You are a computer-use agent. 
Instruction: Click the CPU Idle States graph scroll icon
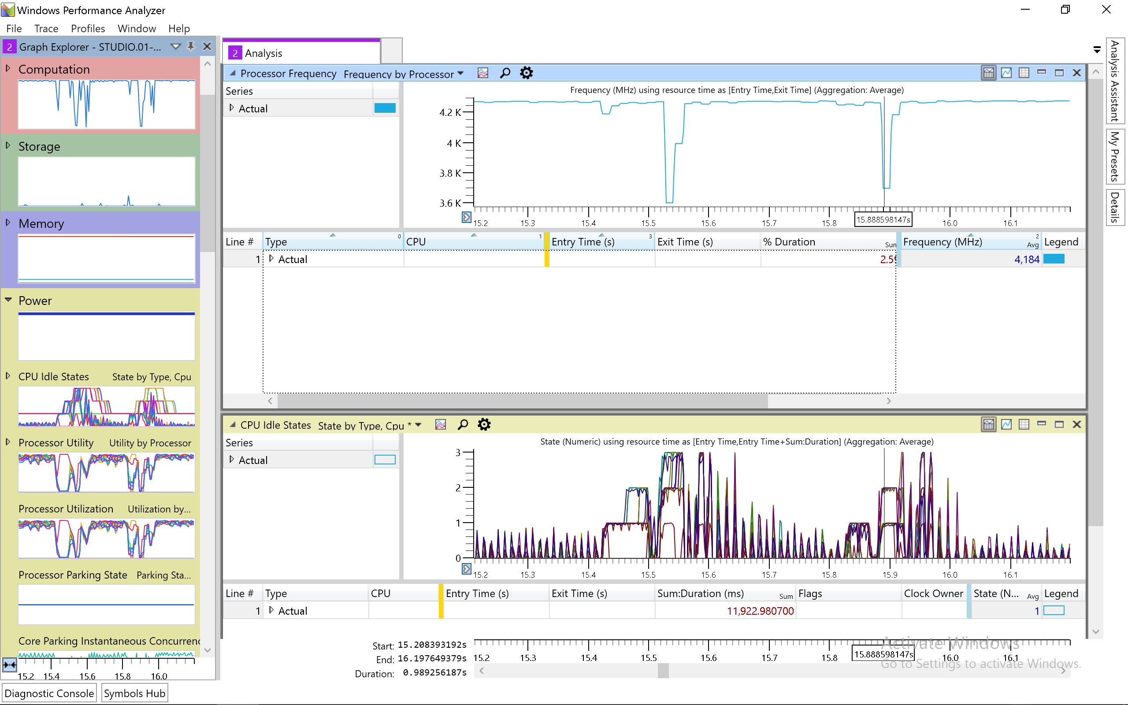coord(466,568)
